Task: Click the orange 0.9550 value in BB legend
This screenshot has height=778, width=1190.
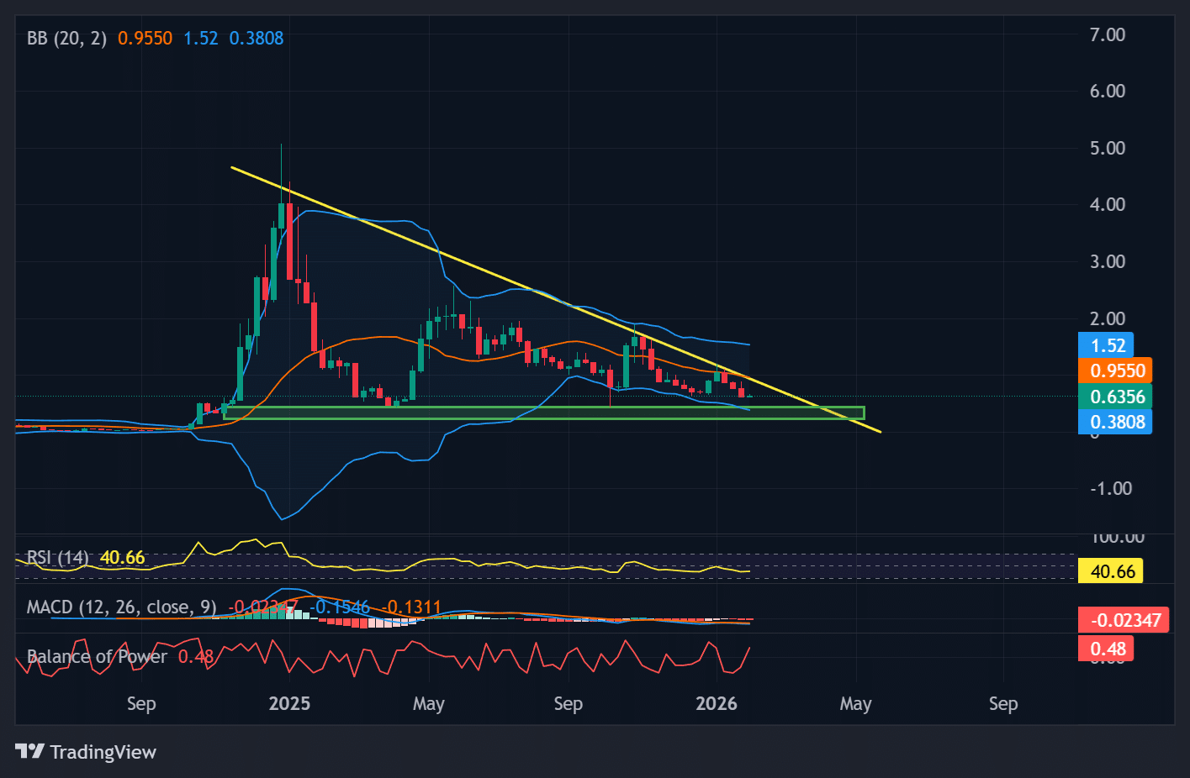Action: (x=145, y=38)
